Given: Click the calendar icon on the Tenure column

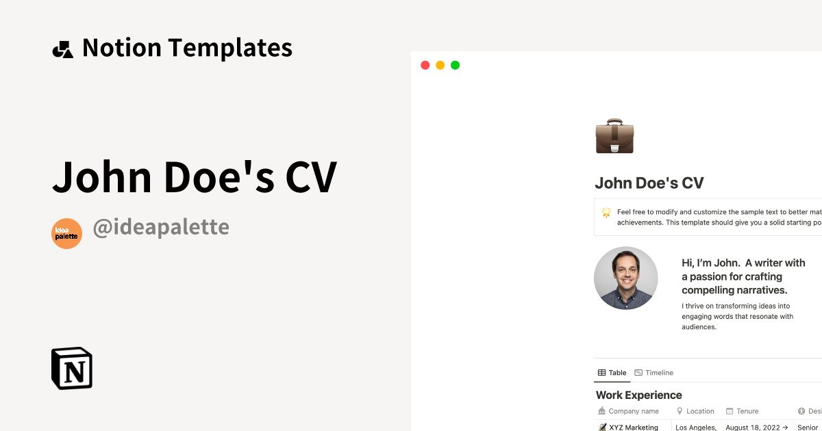Looking at the screenshot, I should coord(729,411).
